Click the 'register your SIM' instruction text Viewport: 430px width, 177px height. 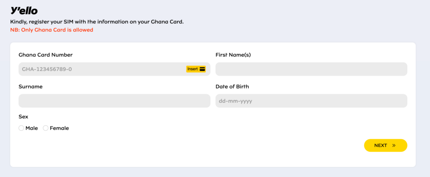point(97,22)
